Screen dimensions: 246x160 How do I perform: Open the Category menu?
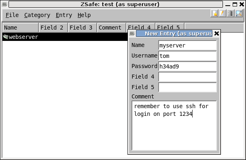pyautogui.click(x=37, y=15)
